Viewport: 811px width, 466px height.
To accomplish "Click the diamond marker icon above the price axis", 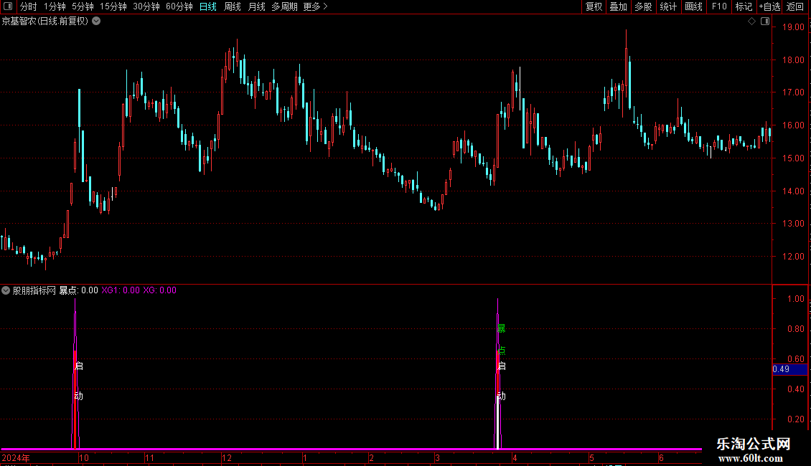I will [751, 22].
